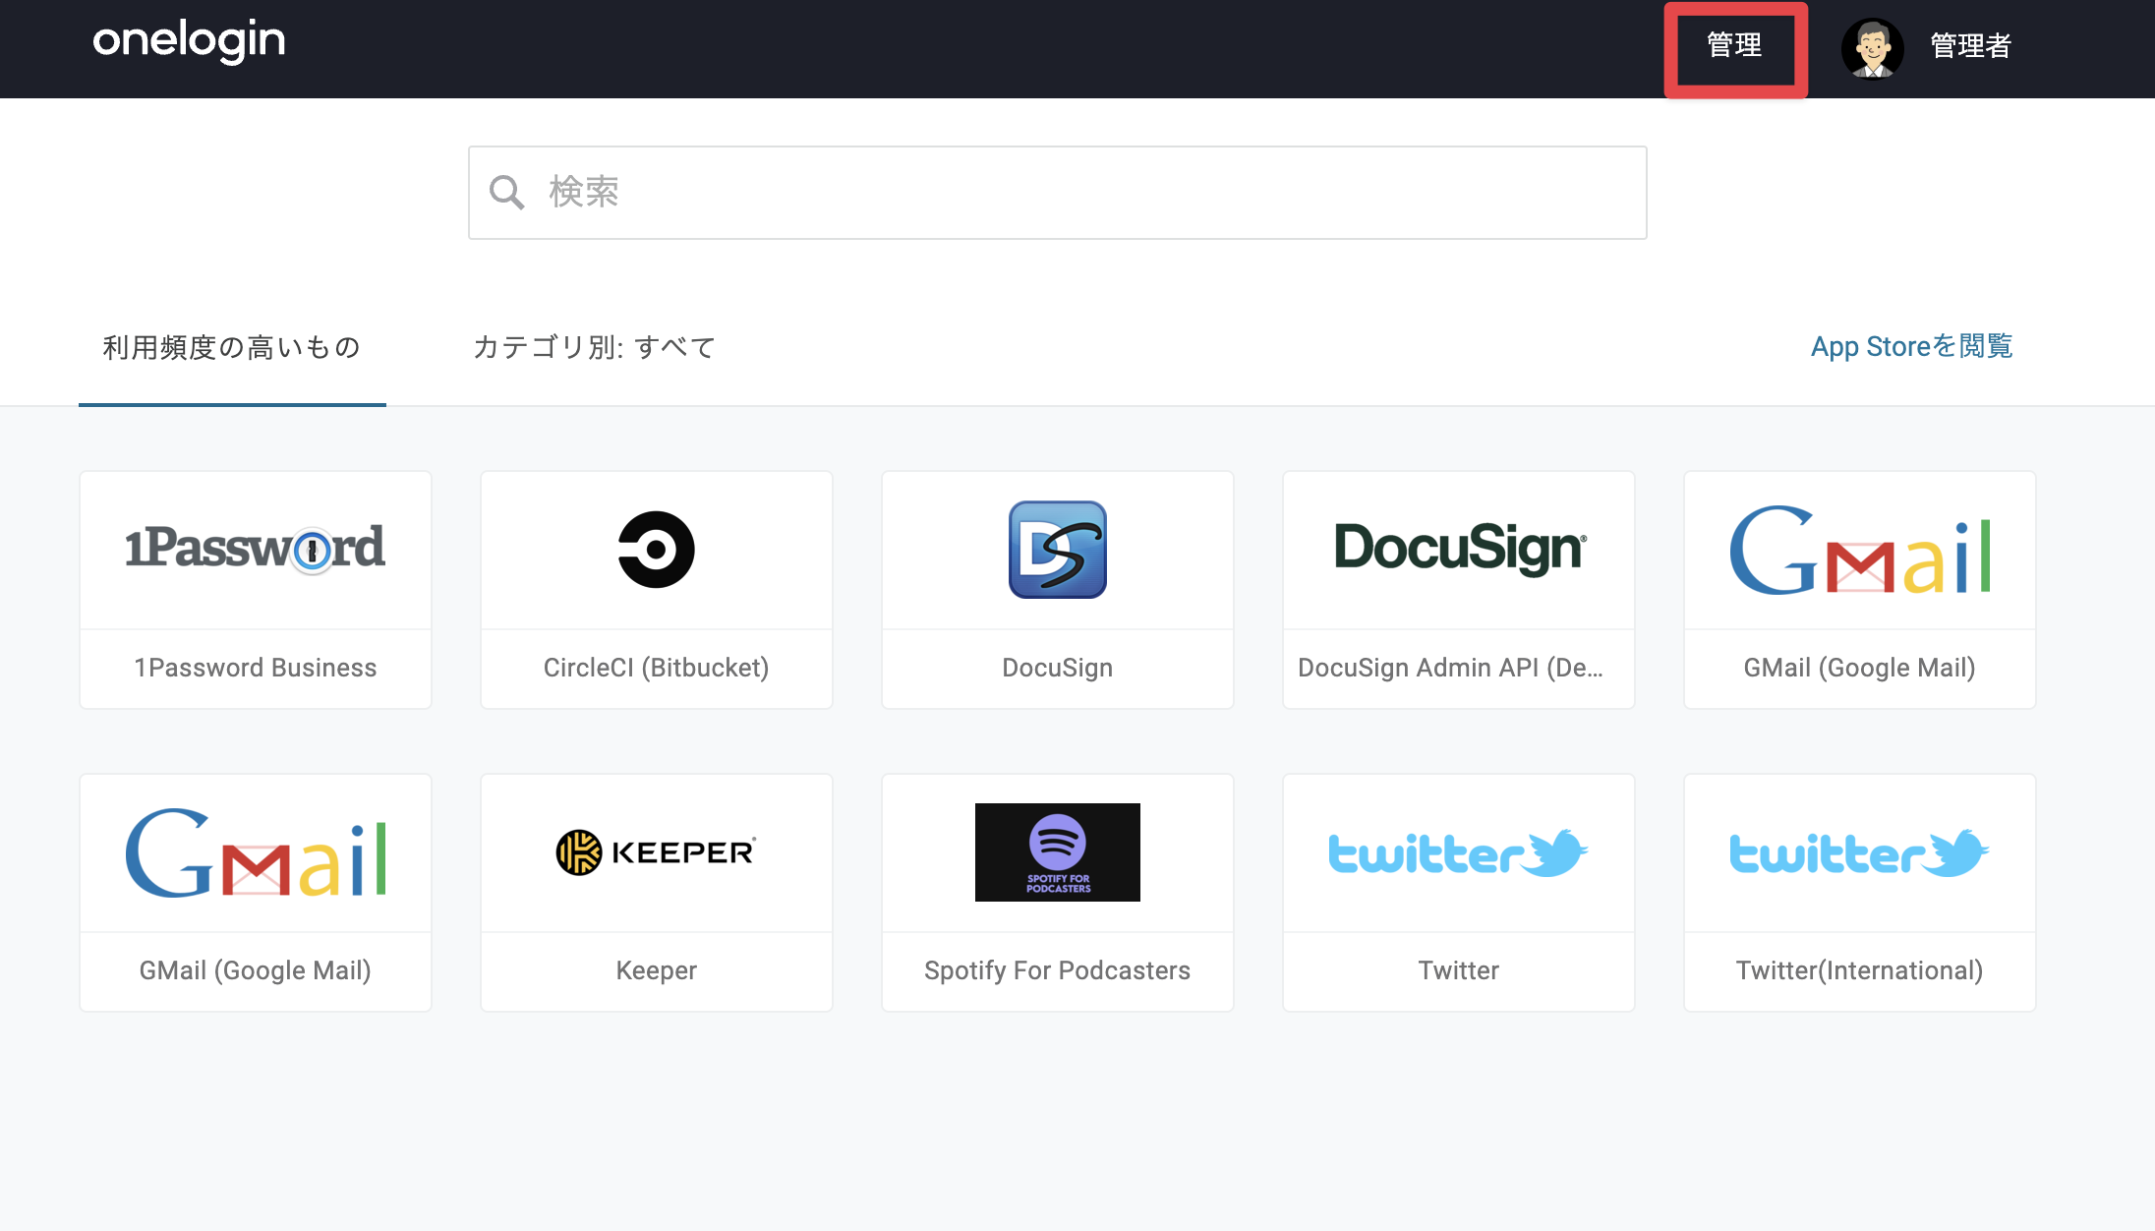Click the magnifying glass search icon
Image resolution: width=2155 pixels, height=1231 pixels.
[x=507, y=193]
